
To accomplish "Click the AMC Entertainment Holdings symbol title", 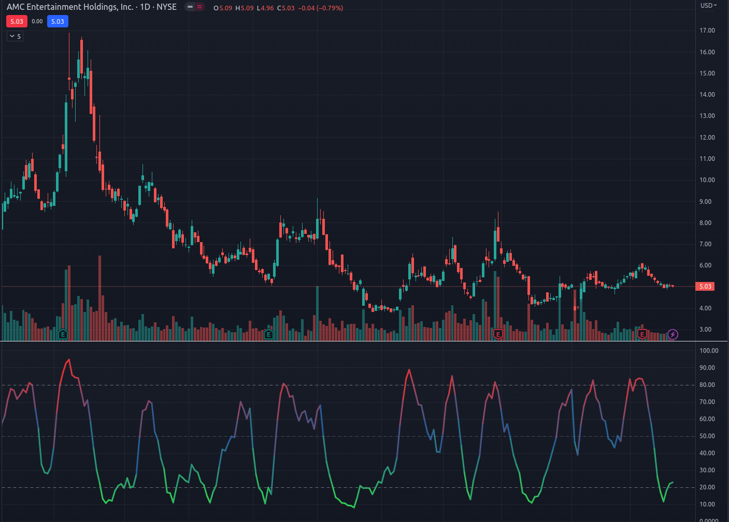I will [92, 7].
